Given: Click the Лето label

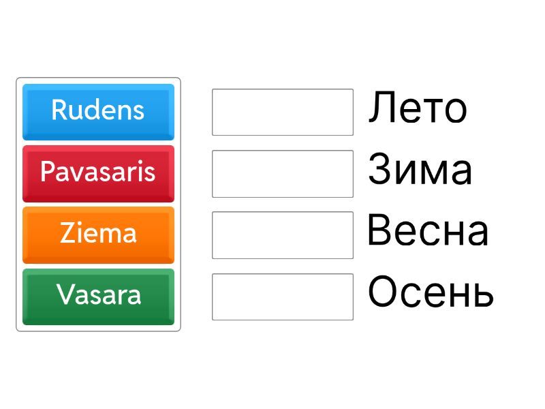Looking at the screenshot, I should pyautogui.click(x=418, y=108).
